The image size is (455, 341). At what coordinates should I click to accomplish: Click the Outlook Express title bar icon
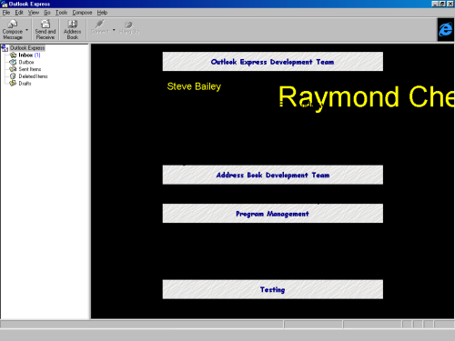[x=5, y=4]
